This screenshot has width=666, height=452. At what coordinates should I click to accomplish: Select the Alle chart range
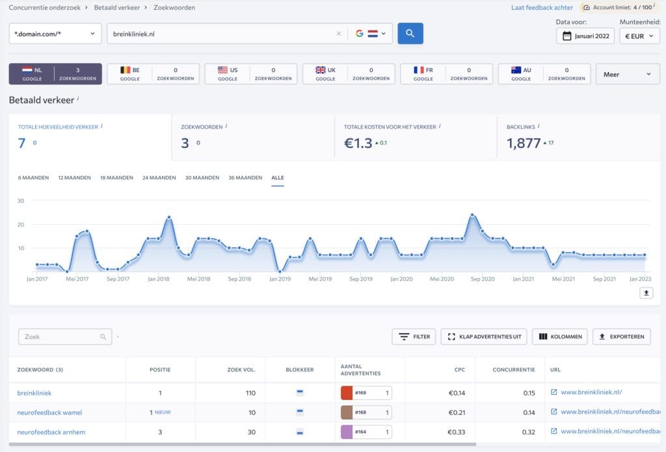point(277,178)
